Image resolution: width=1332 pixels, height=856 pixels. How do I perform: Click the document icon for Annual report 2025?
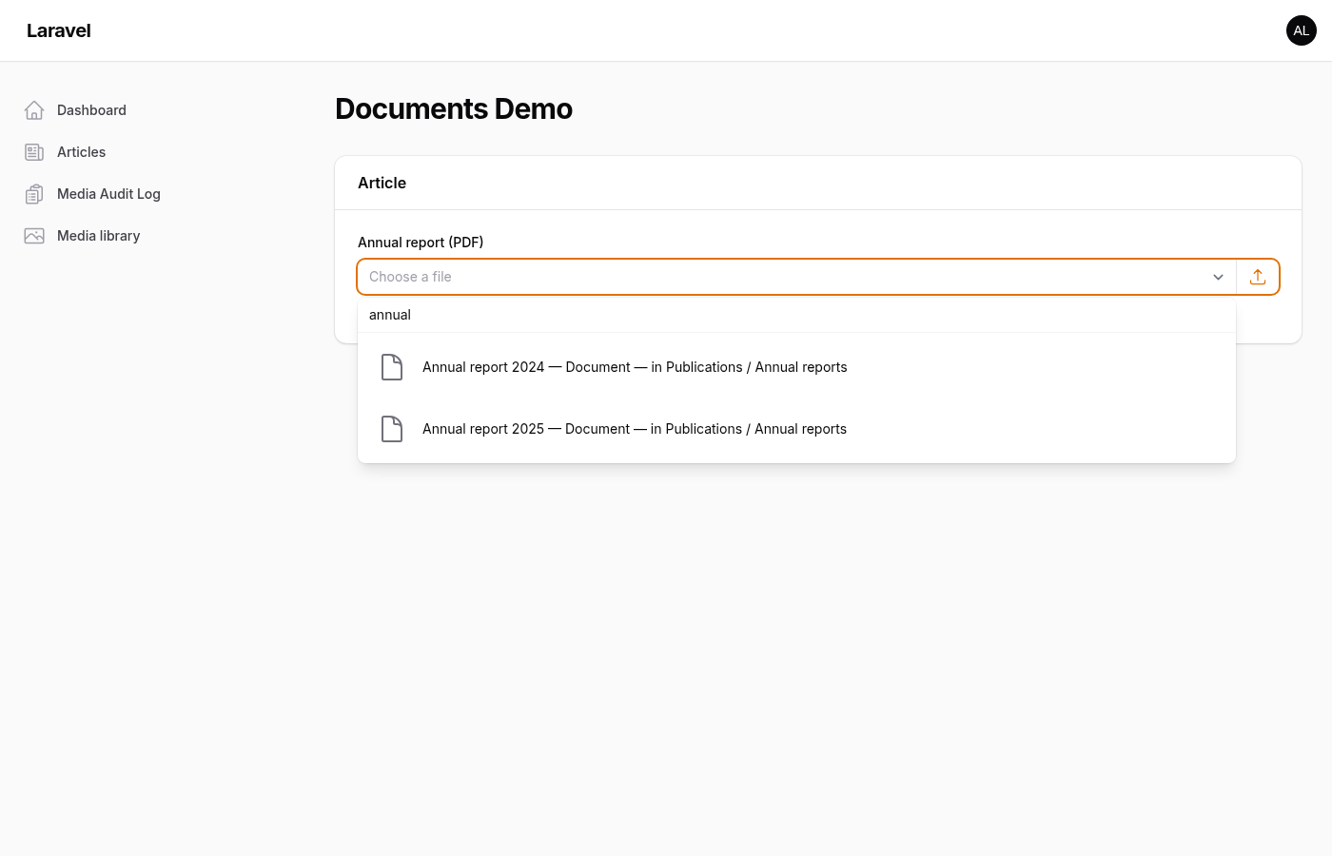coord(392,429)
